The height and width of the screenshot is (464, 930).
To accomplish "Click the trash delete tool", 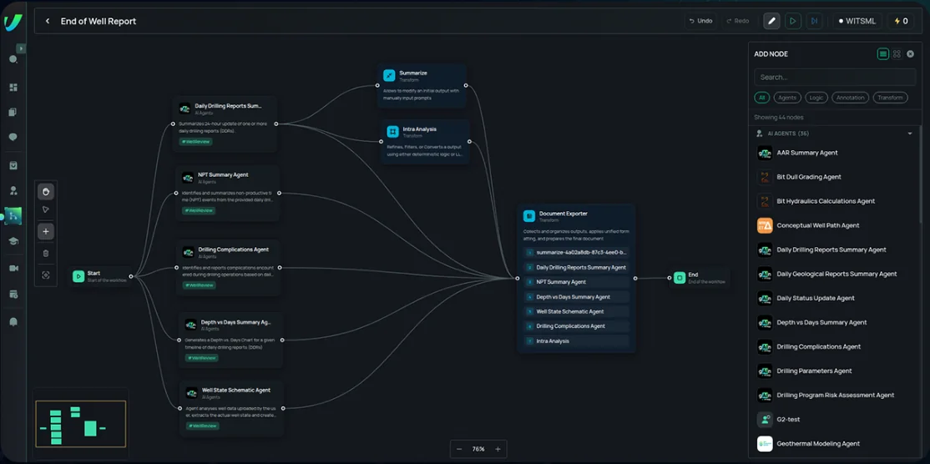I will click(x=46, y=254).
